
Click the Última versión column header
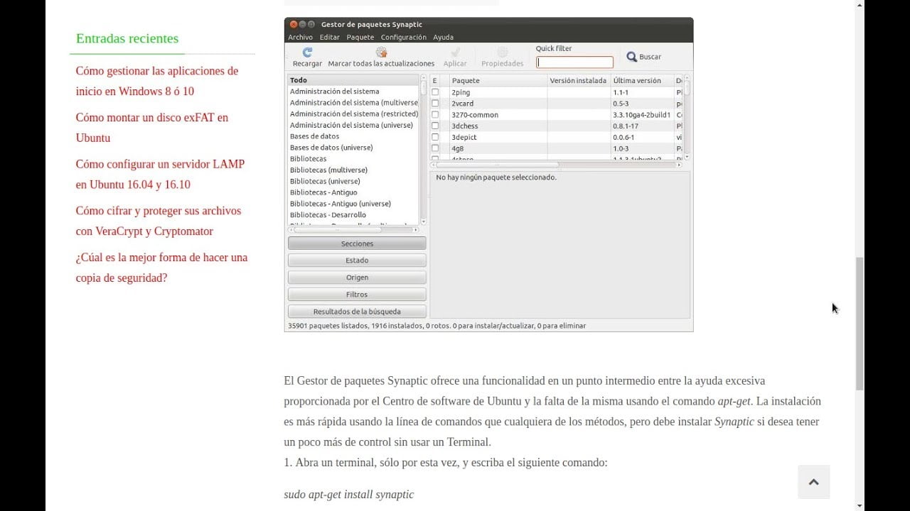641,81
